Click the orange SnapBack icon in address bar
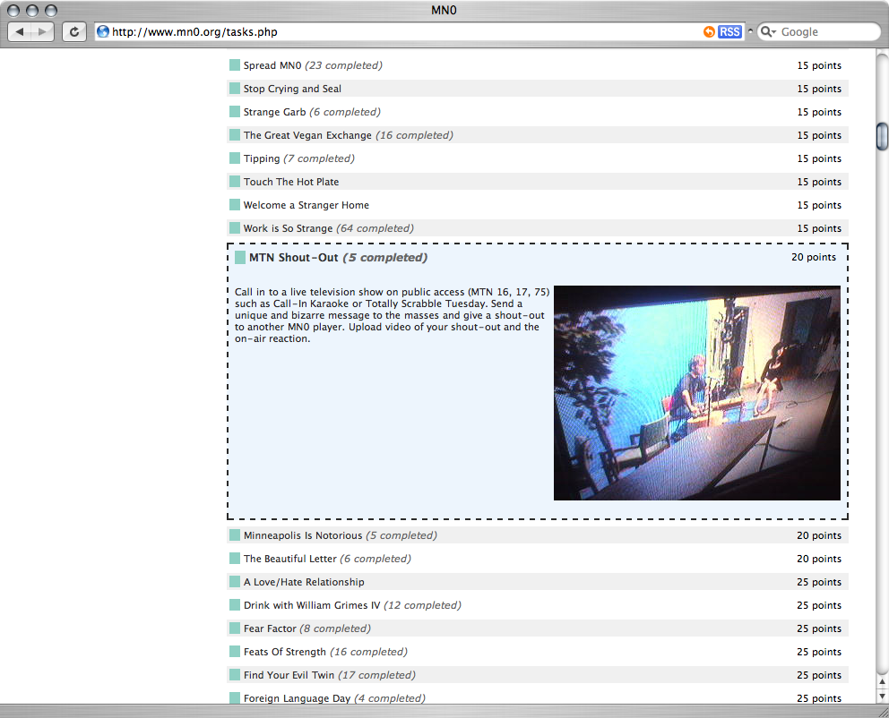The image size is (889, 718). [709, 32]
